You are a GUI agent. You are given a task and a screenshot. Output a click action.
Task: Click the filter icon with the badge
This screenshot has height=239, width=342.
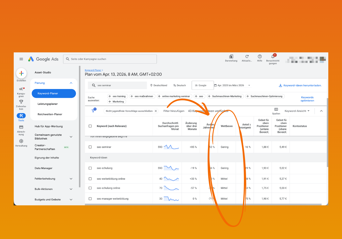tap(93, 110)
